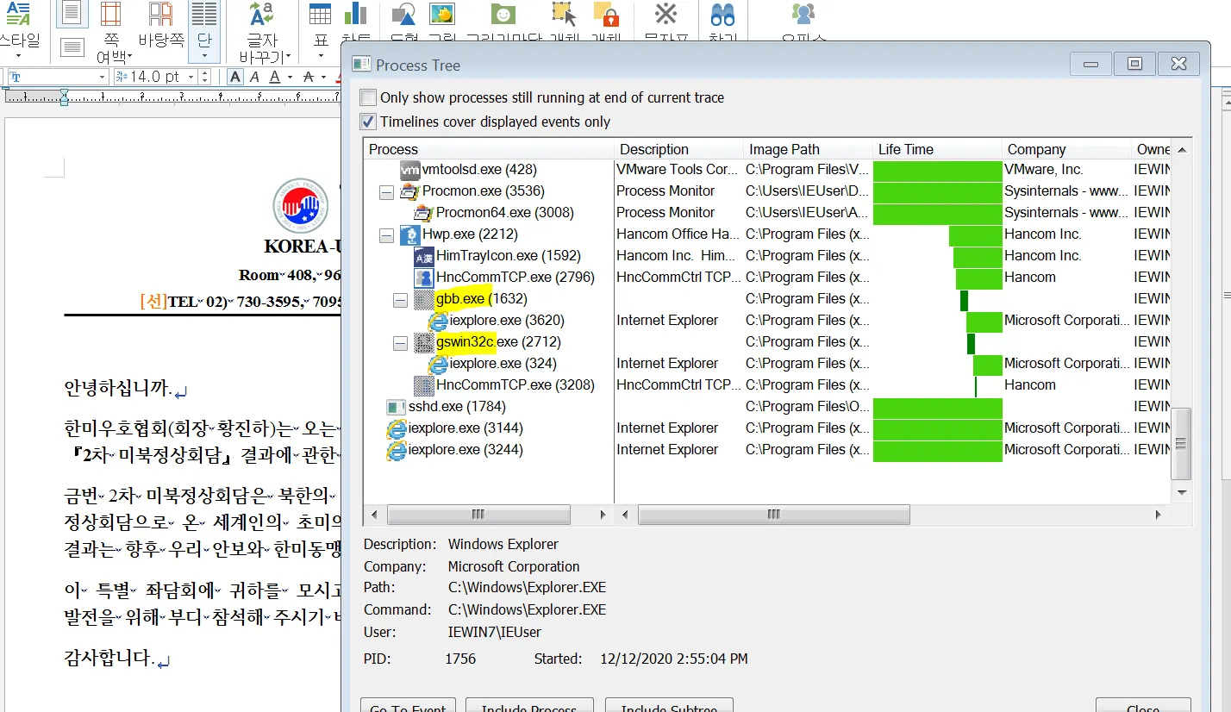Click the character map (문자표) icon

(x=665, y=15)
